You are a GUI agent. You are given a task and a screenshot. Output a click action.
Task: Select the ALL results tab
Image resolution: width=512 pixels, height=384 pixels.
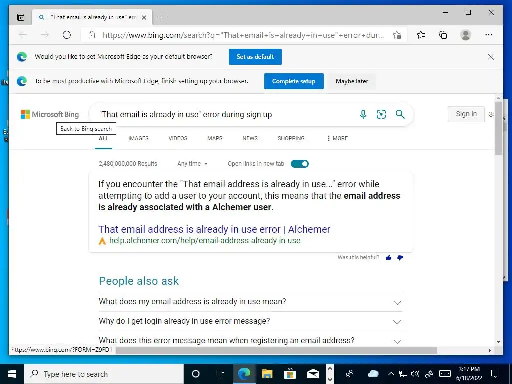103,139
